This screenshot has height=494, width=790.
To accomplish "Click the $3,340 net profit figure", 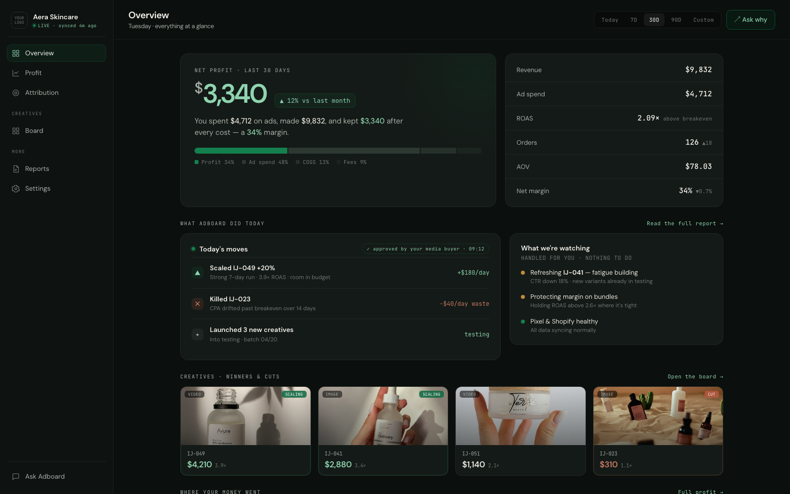I will click(x=231, y=93).
